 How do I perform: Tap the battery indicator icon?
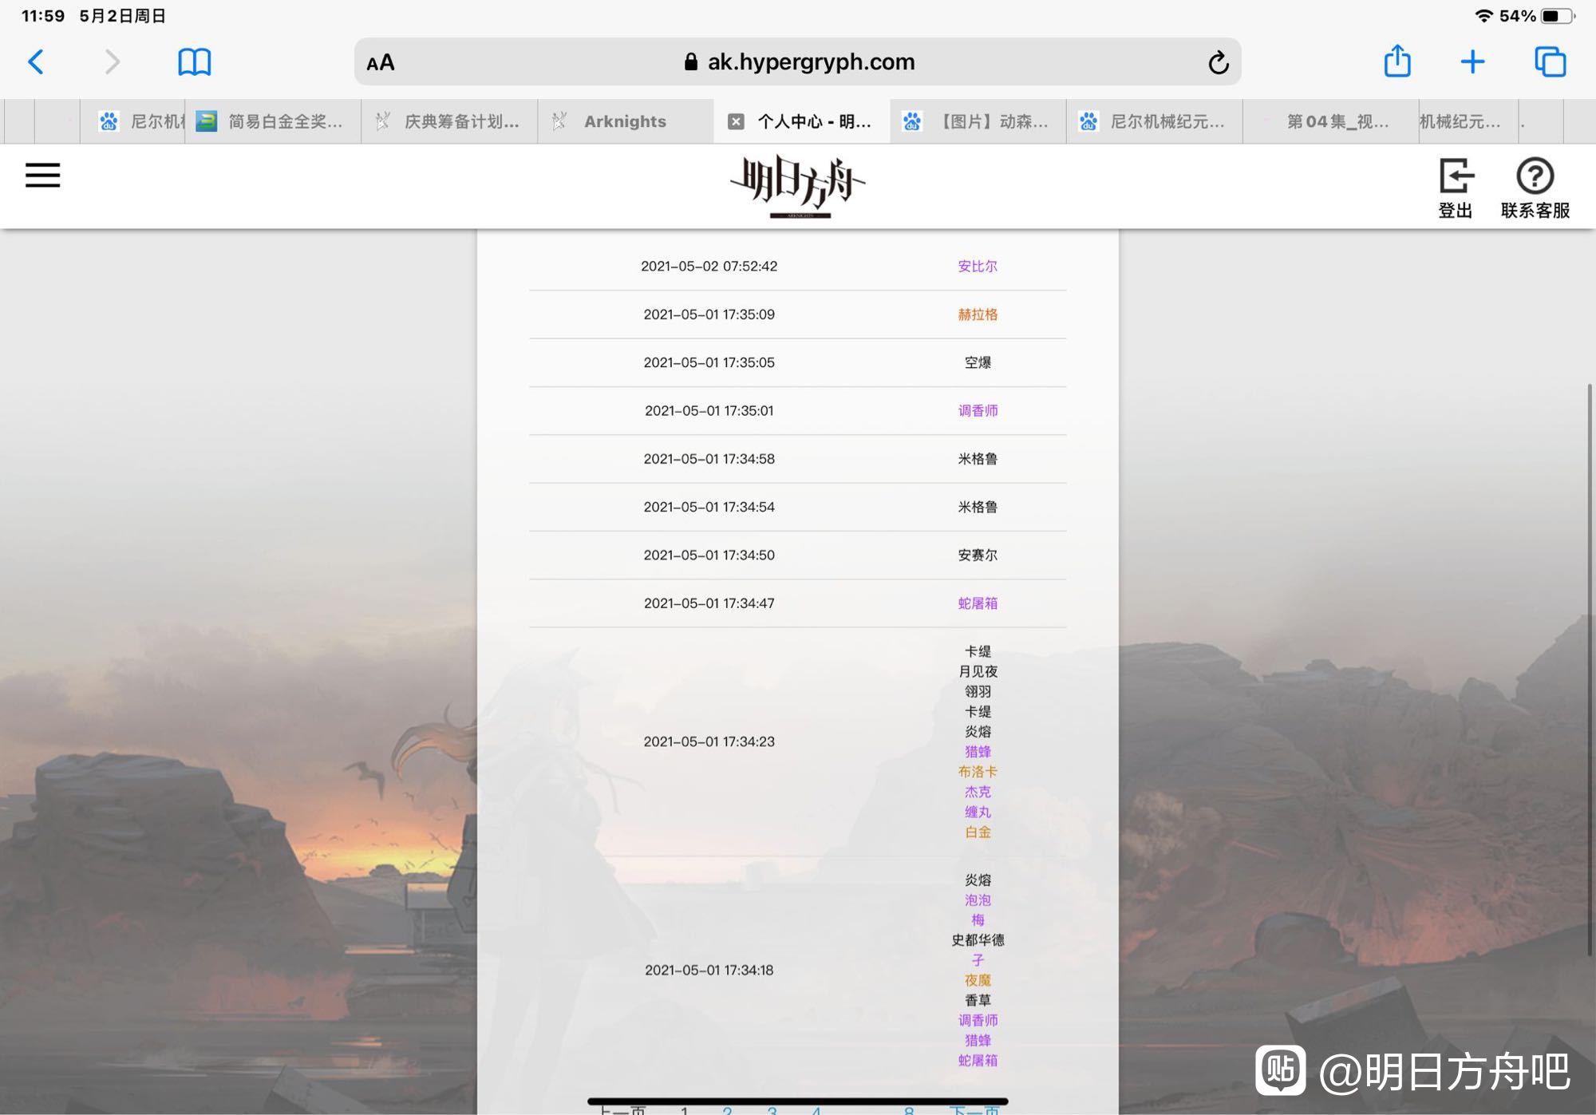point(1557,16)
